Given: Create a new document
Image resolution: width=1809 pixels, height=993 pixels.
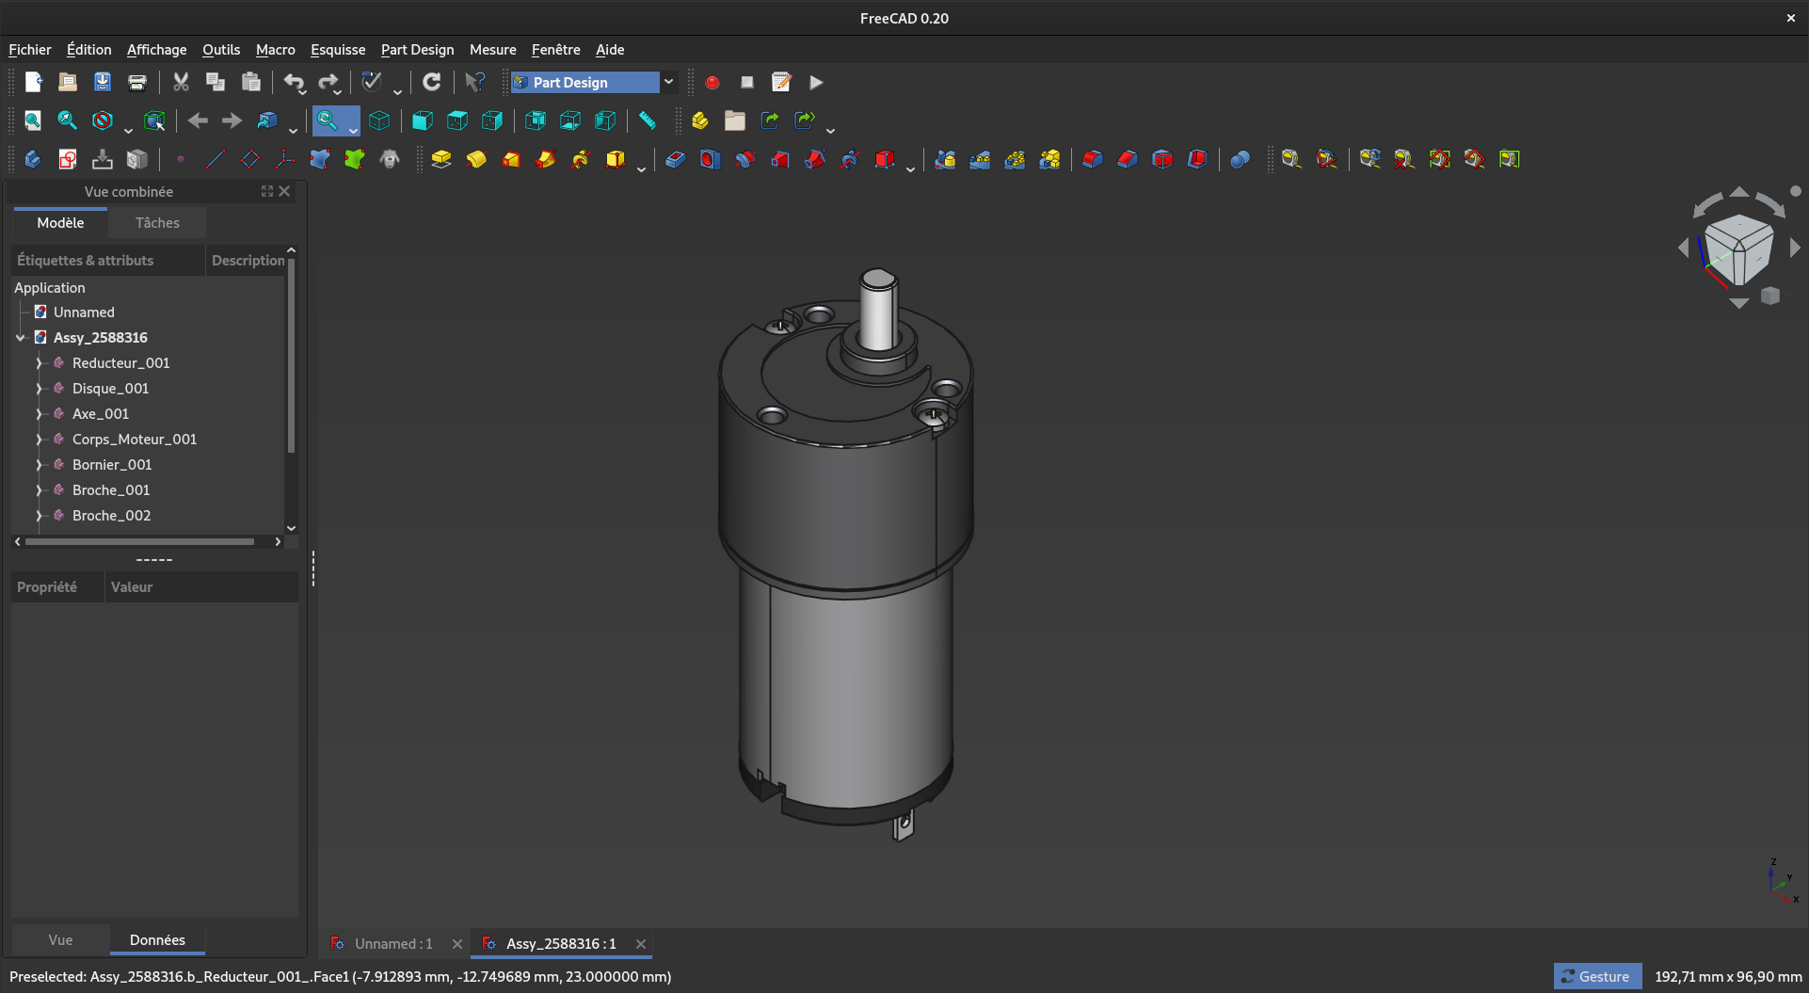Looking at the screenshot, I should point(33,83).
